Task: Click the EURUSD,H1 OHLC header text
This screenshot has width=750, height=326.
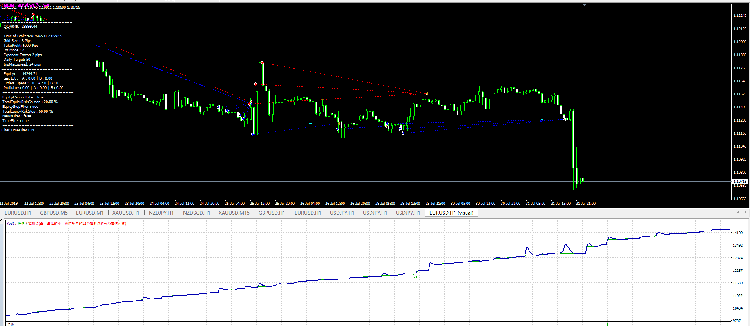Action: coord(41,7)
